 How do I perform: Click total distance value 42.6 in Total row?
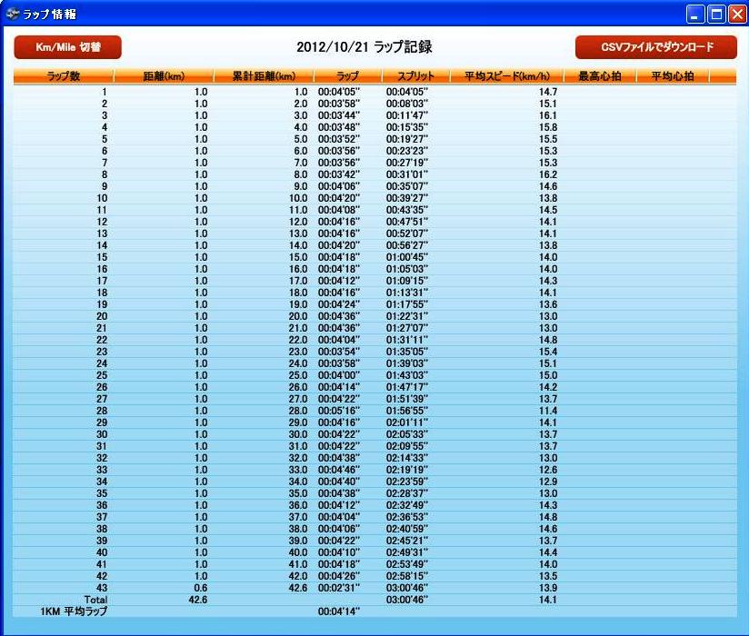pos(198,600)
